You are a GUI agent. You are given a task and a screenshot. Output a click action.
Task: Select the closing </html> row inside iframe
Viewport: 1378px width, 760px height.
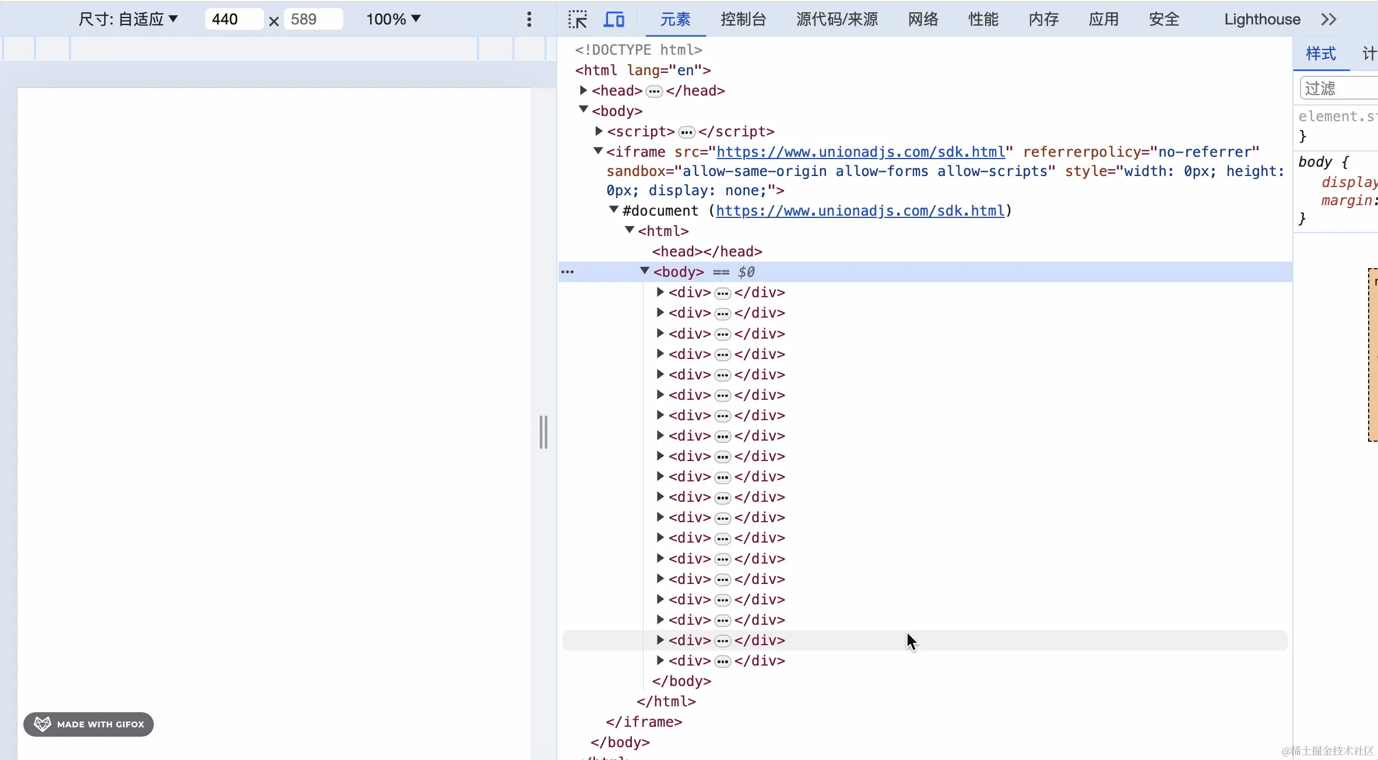click(666, 702)
